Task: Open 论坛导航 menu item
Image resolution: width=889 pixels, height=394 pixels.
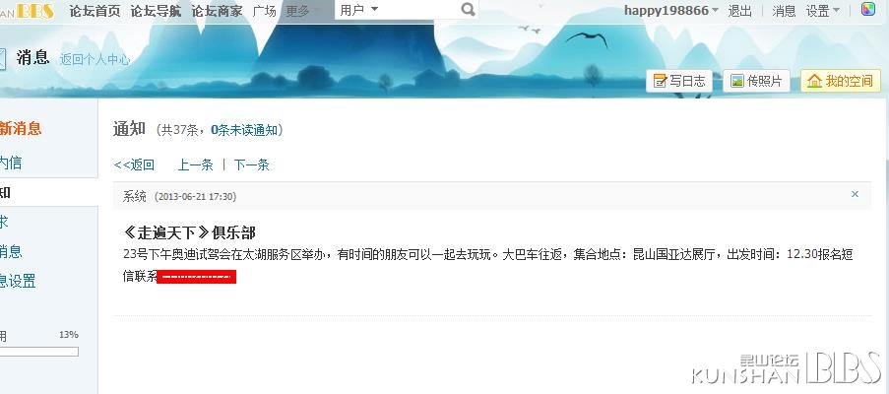Action: pos(156,11)
